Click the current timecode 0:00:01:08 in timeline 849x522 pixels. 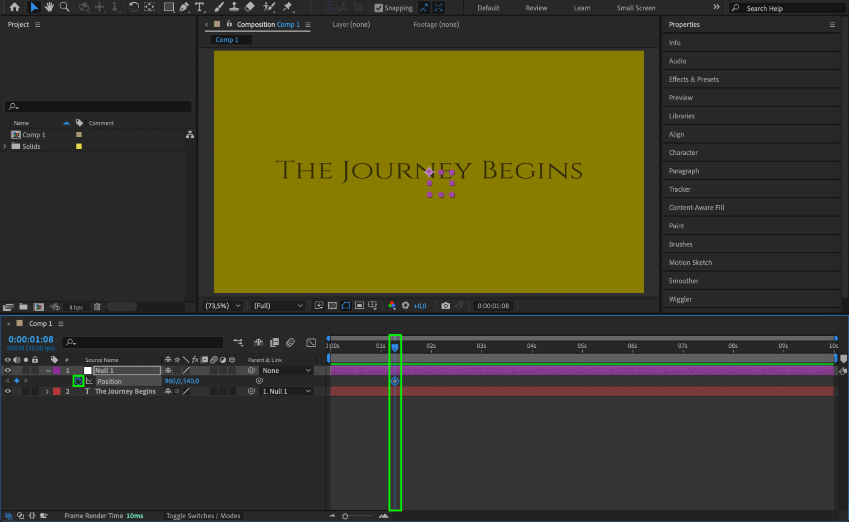[31, 339]
